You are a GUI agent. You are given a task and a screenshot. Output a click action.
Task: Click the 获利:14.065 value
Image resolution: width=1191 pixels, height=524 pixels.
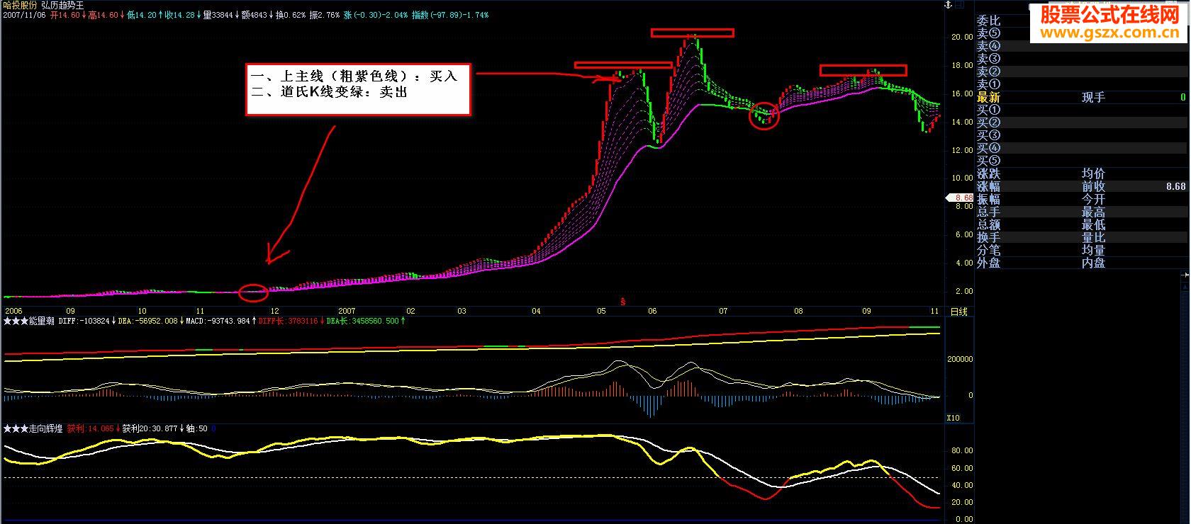pyautogui.click(x=90, y=429)
